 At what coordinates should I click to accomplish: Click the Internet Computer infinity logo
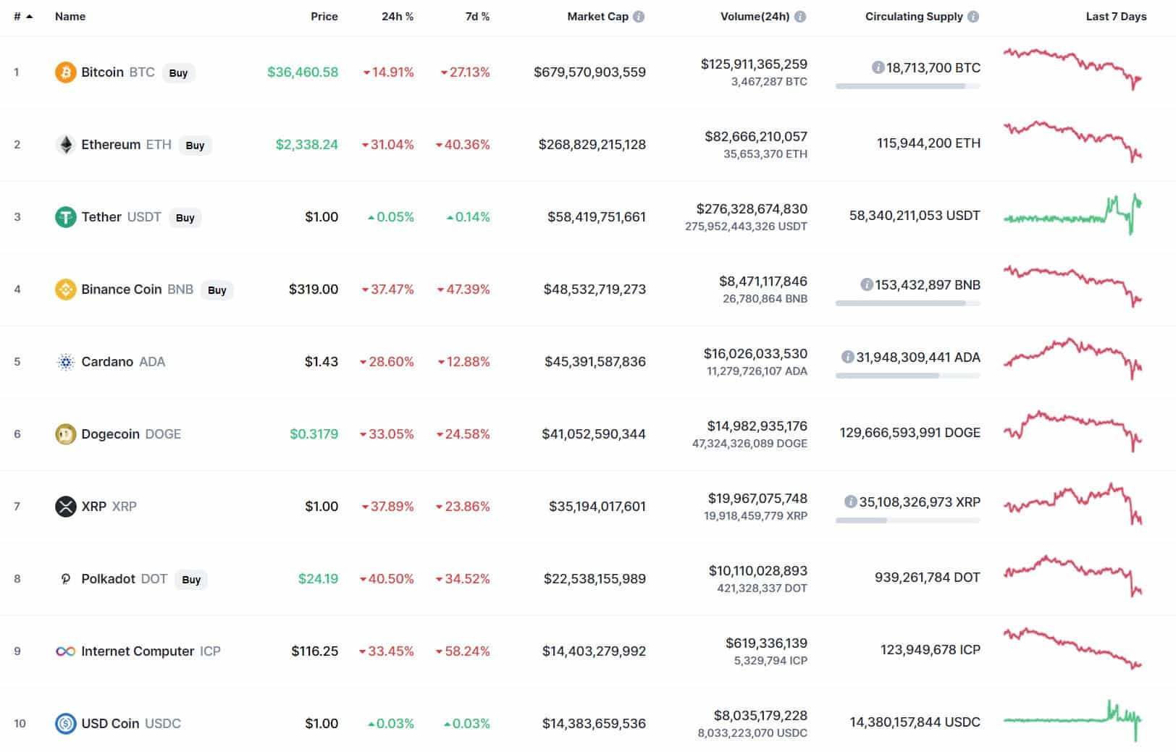coord(65,651)
